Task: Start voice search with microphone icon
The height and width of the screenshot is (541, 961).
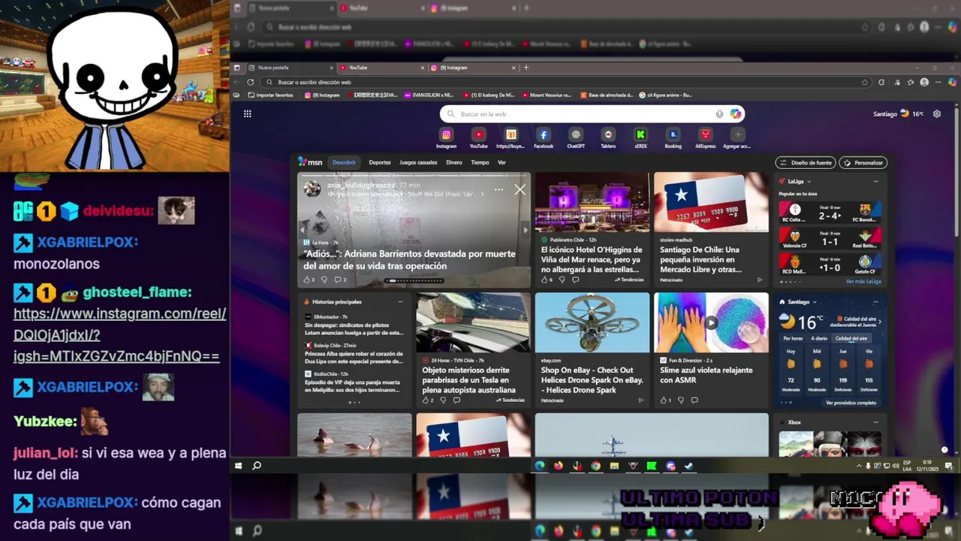Action: (x=719, y=114)
